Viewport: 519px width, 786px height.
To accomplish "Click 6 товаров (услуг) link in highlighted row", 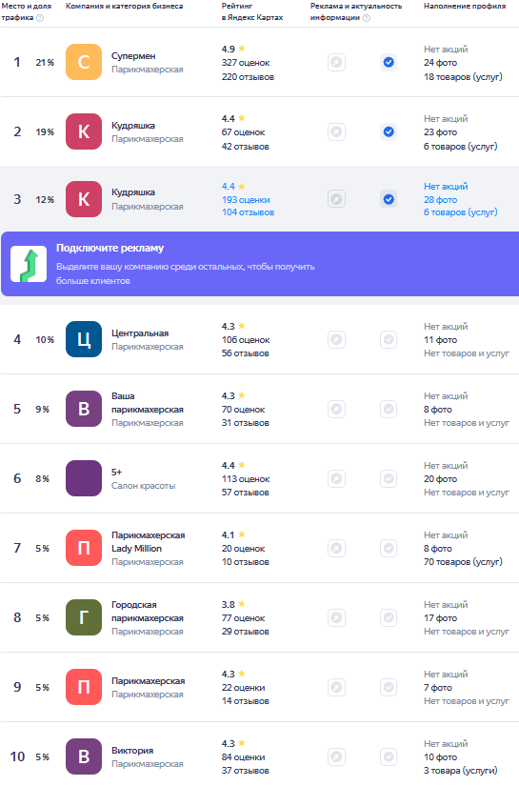I will 460,212.
